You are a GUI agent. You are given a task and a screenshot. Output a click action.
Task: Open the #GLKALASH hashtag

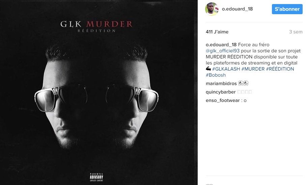tap(226, 69)
